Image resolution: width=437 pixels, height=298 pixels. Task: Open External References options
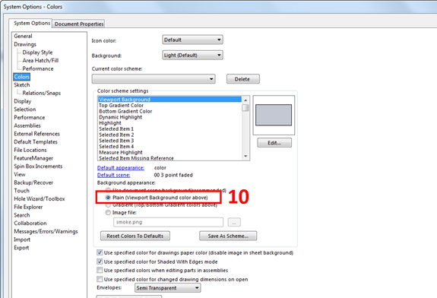[36, 134]
